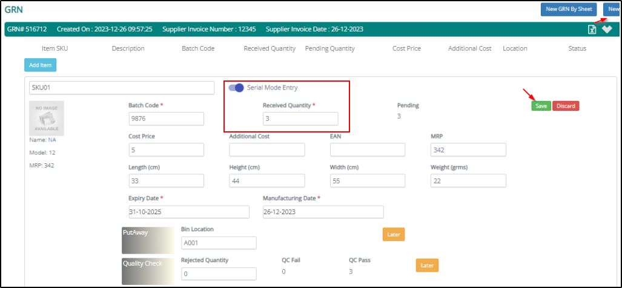
Task: Click the Batch Code input field
Action: tap(166, 119)
